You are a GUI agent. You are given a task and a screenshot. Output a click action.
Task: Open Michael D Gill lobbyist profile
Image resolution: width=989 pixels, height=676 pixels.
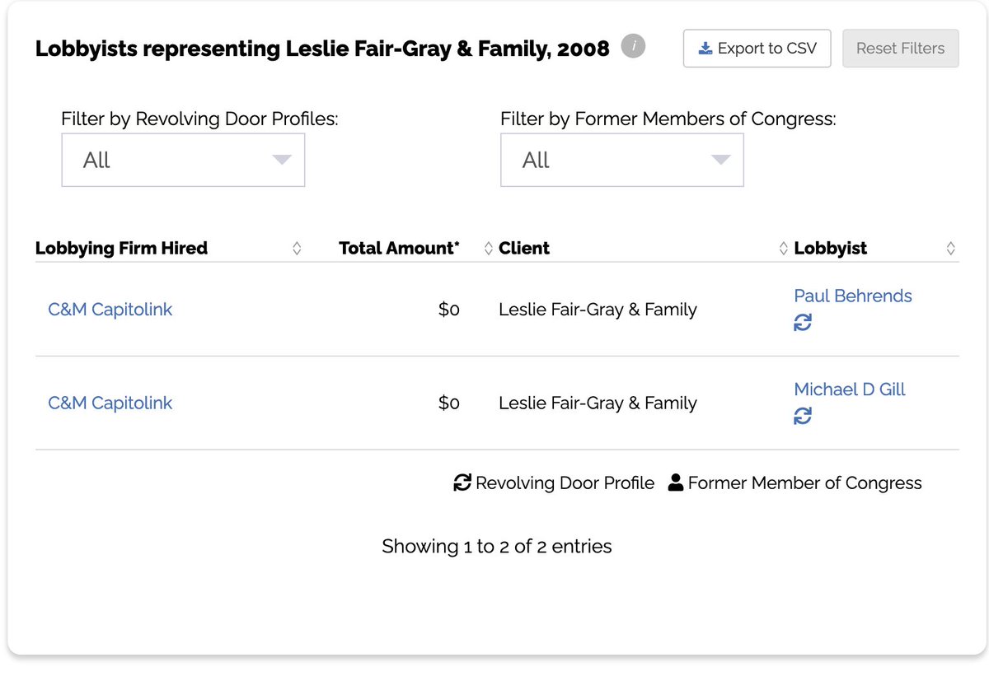pyautogui.click(x=850, y=389)
